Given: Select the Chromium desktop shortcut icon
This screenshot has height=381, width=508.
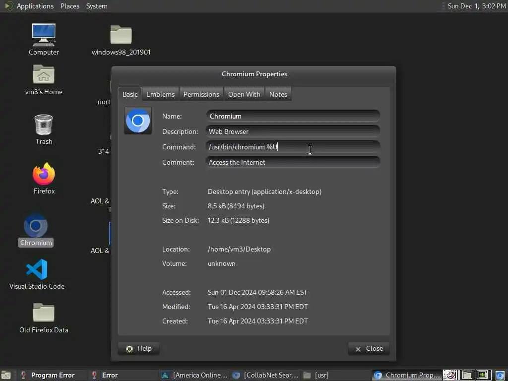Looking at the screenshot, I should [36, 225].
